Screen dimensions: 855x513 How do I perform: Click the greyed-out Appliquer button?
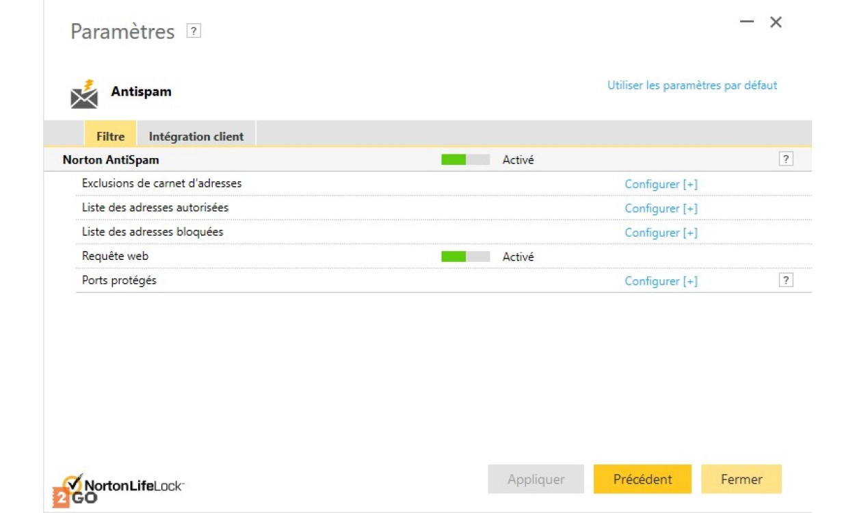[x=536, y=479]
